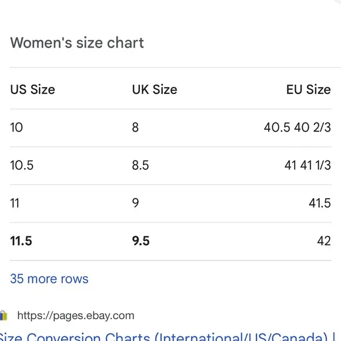Click the EU Size column header

[309, 89]
